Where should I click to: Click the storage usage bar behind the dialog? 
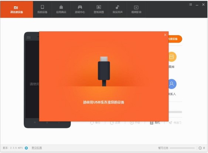(x=175, y=112)
